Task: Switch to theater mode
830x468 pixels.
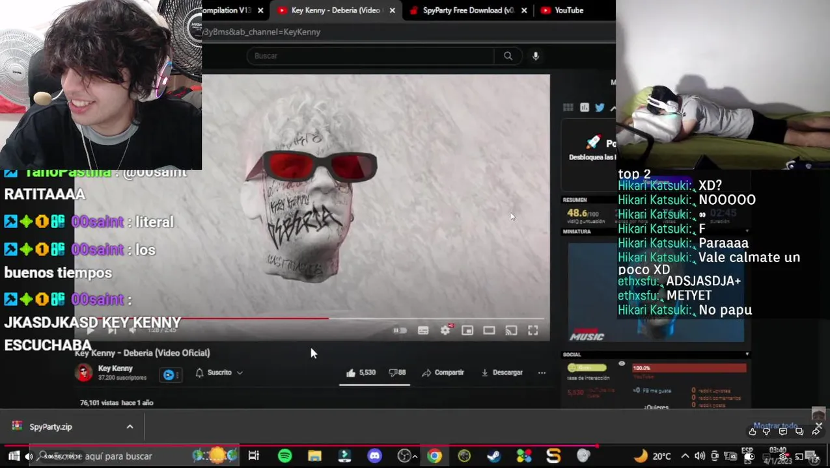Action: [489, 330]
